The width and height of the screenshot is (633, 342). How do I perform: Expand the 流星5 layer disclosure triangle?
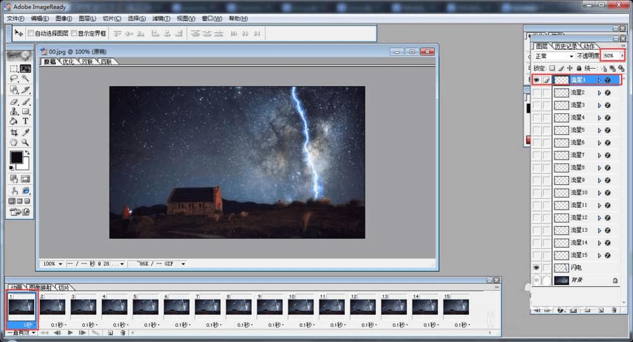pos(599,130)
